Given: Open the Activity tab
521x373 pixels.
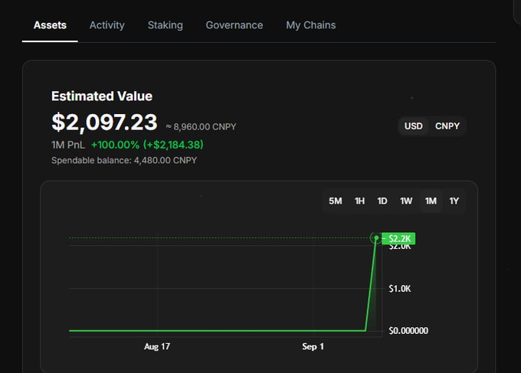Looking at the screenshot, I should [107, 25].
